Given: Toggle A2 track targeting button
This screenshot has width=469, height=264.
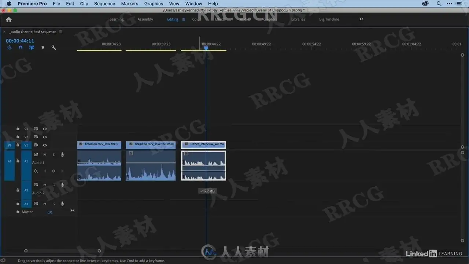Looking at the screenshot, I should (26, 190).
